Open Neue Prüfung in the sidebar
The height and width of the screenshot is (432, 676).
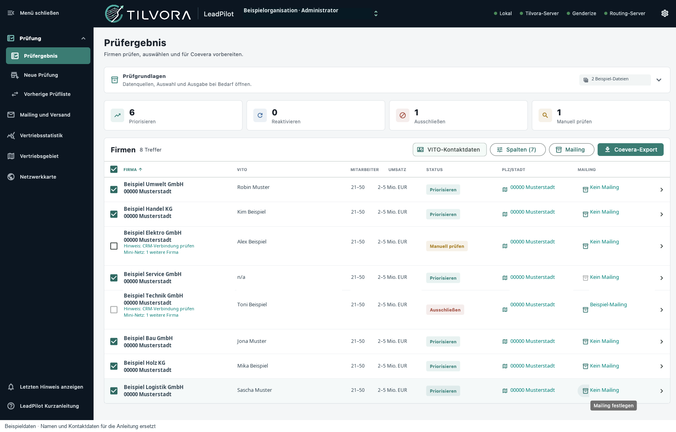point(48,75)
